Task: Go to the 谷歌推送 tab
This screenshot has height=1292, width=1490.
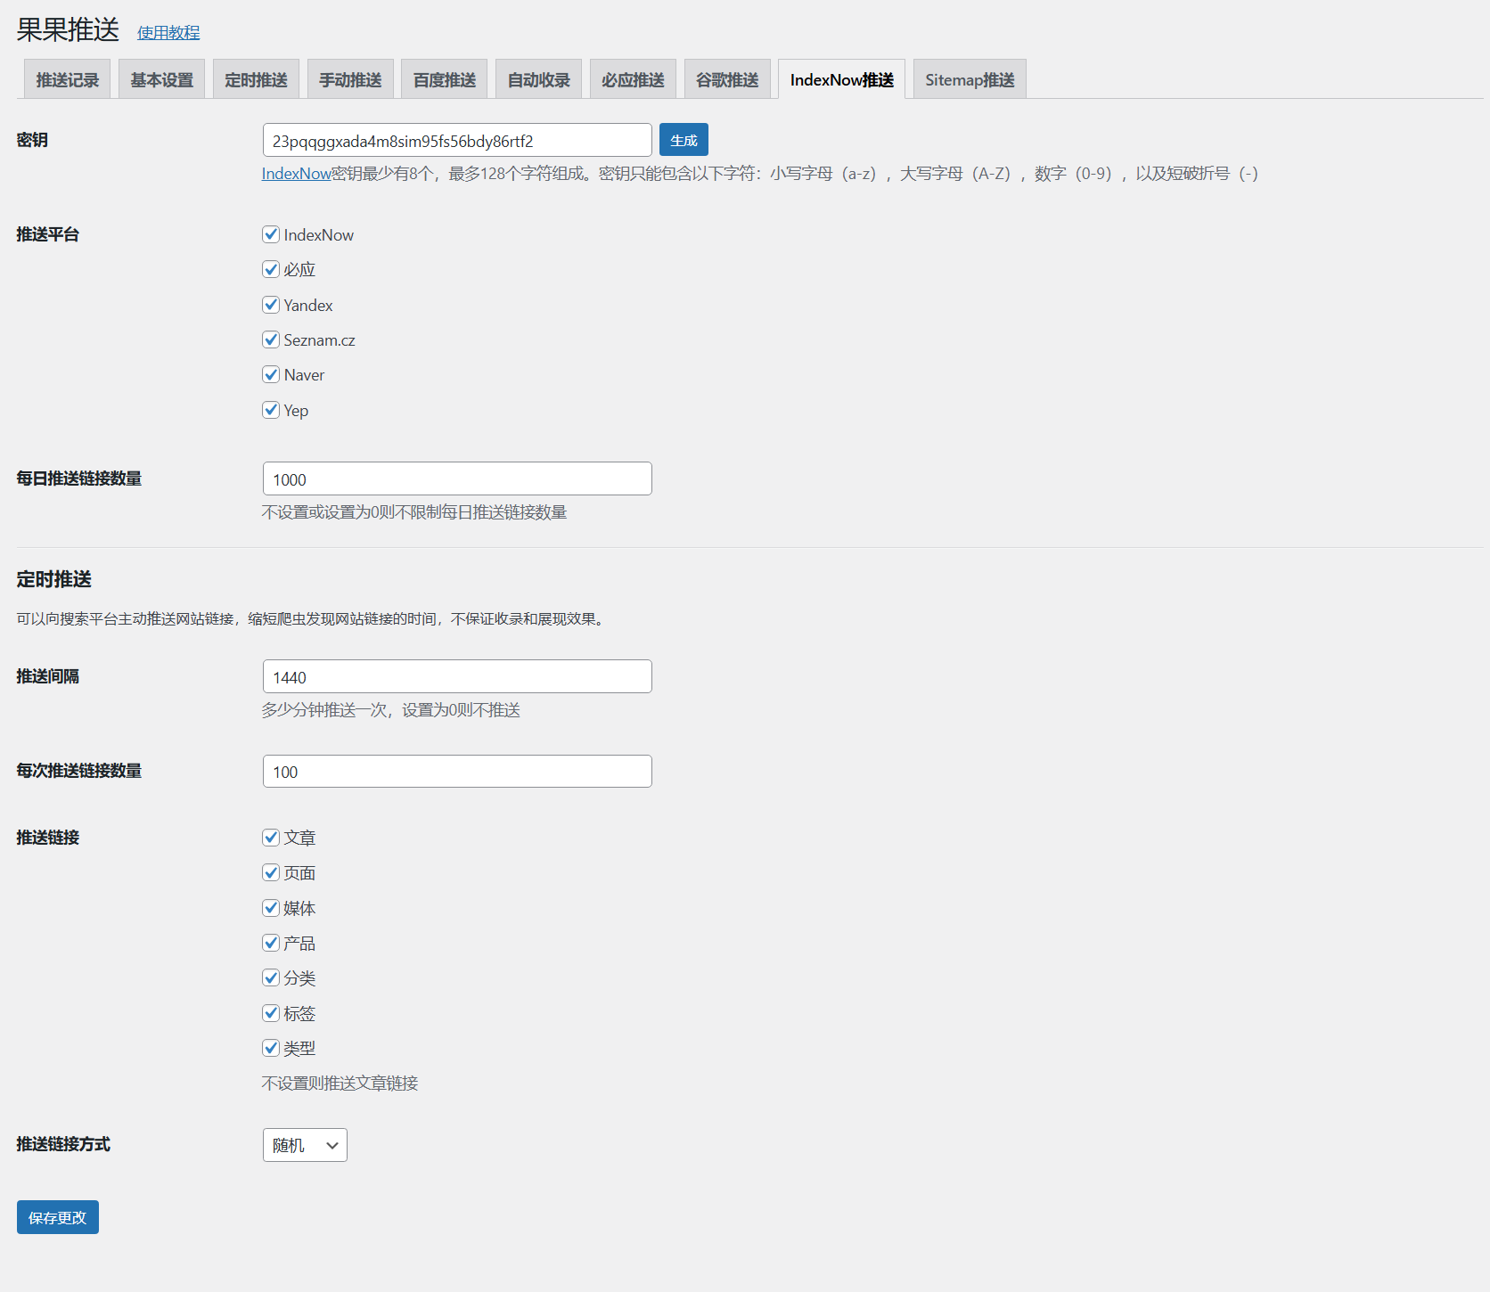Action: [727, 79]
